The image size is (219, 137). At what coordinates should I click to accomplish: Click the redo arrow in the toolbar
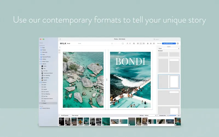(x=130, y=44)
